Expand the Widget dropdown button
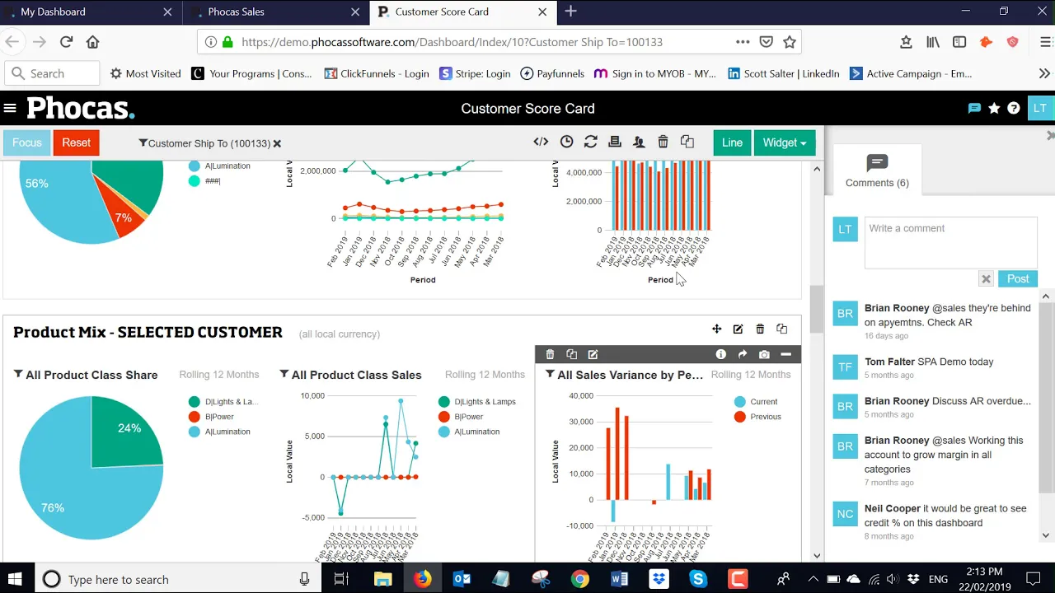Viewport: 1055px width, 593px height. pyautogui.click(x=784, y=142)
